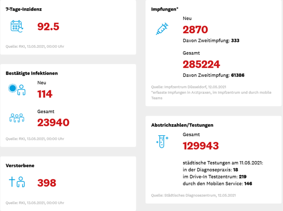Click the Mobilen Service count 146
Screen dimensions: 283x211
[x=248, y=184]
